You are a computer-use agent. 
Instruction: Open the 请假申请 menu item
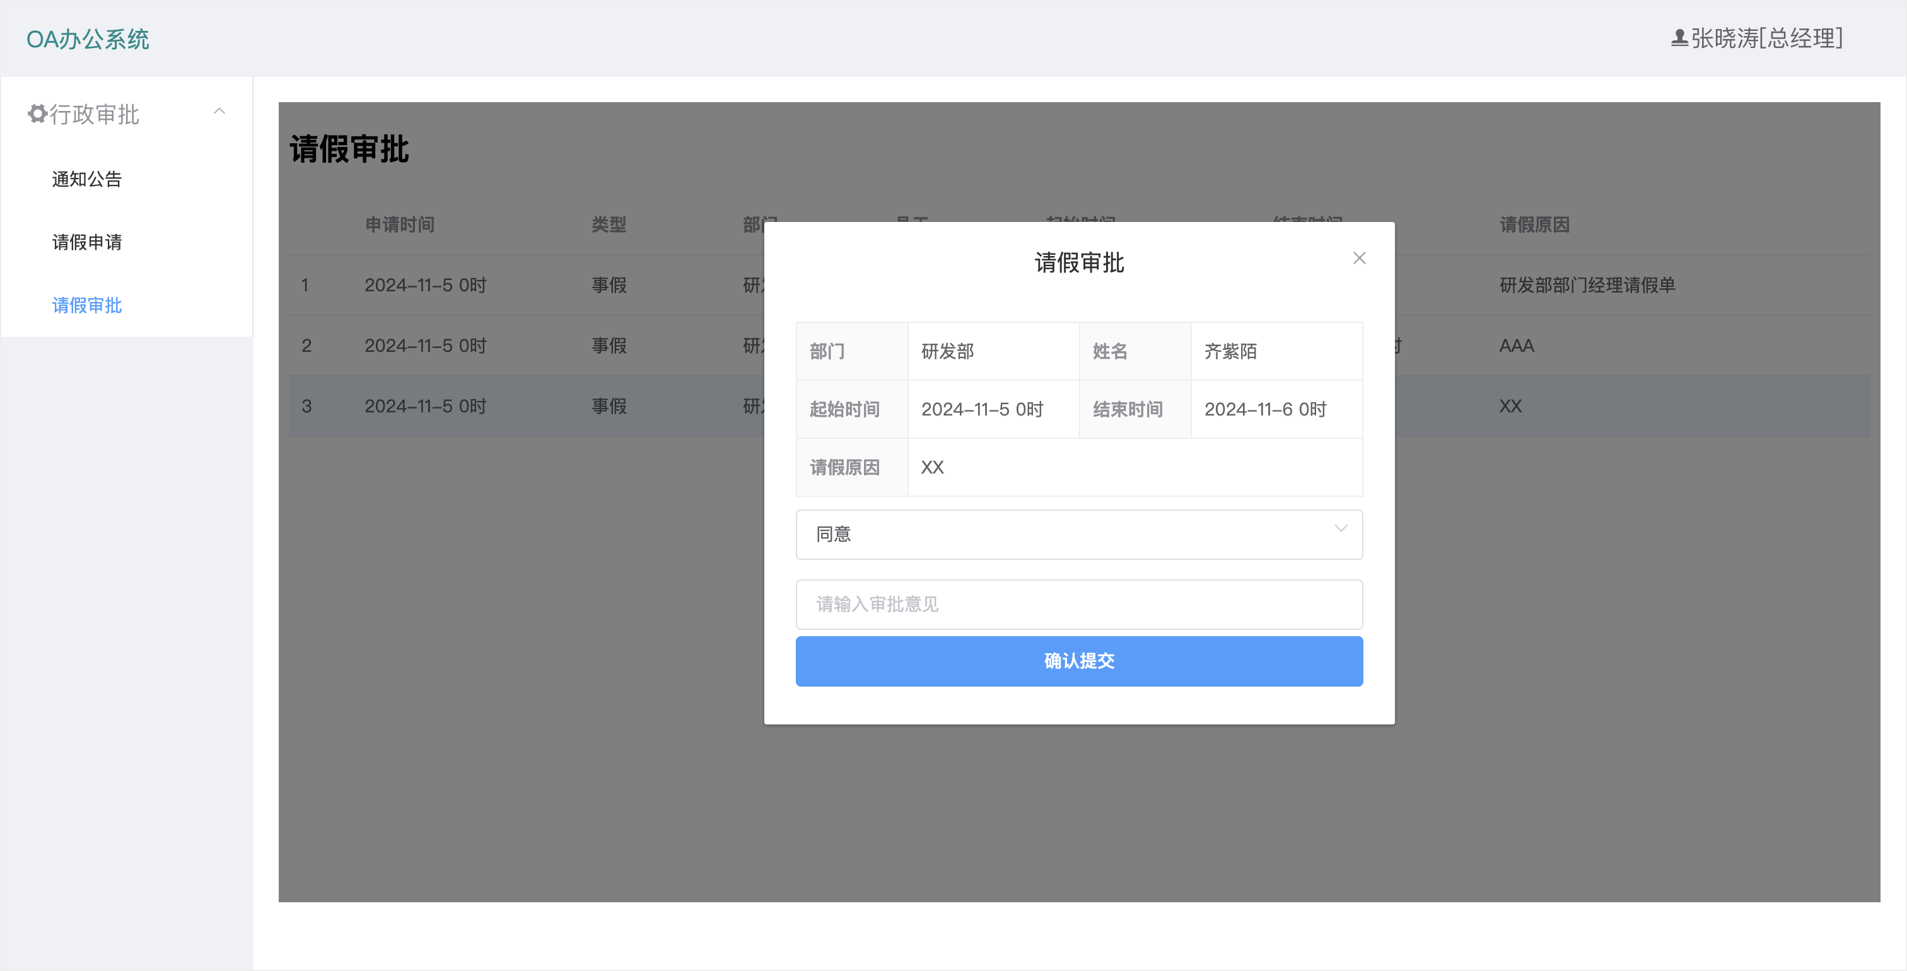coord(86,242)
